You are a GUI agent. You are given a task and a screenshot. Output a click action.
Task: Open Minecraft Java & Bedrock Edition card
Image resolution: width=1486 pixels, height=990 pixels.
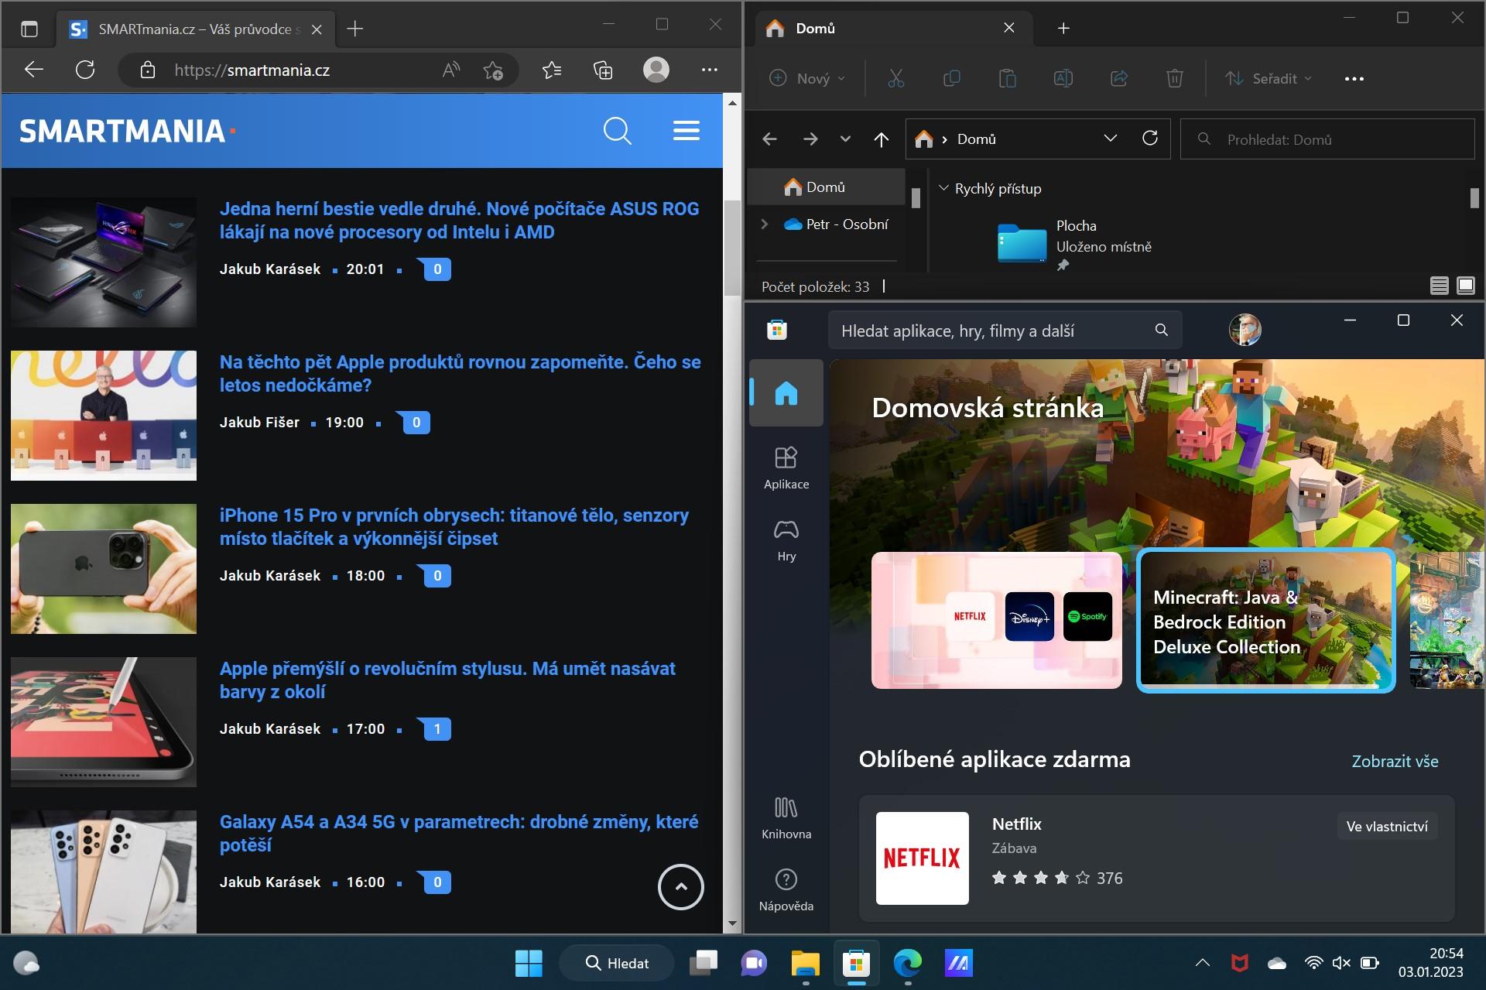[x=1265, y=620]
